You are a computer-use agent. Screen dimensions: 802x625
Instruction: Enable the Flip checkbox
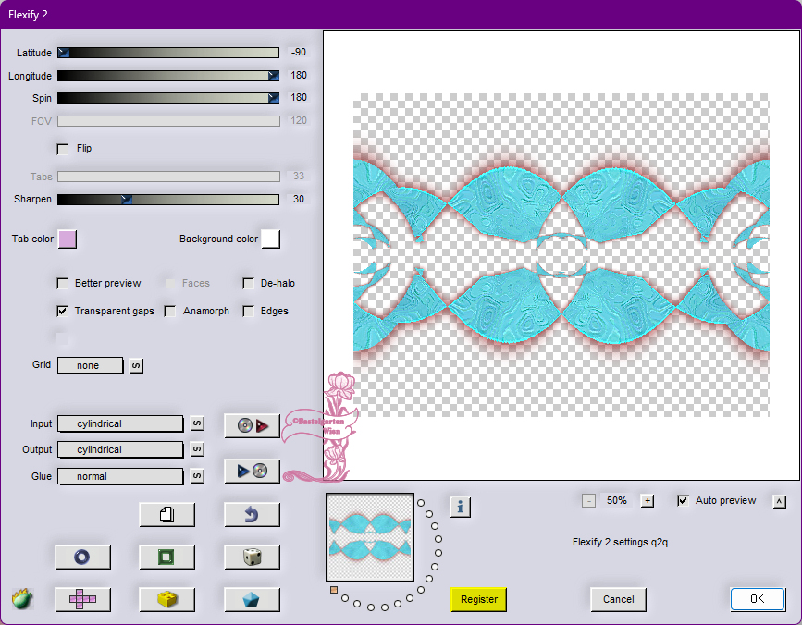62,149
